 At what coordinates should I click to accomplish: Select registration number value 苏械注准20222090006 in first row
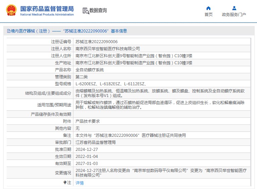click(x=97, y=42)
